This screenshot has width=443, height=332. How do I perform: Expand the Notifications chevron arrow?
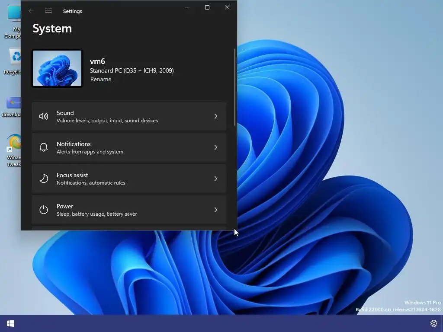tap(216, 147)
